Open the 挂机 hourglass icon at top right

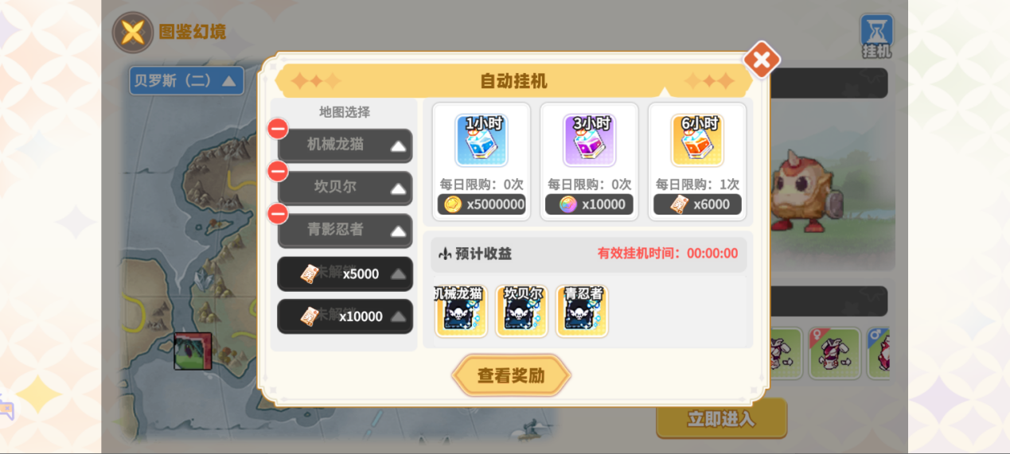tap(877, 37)
